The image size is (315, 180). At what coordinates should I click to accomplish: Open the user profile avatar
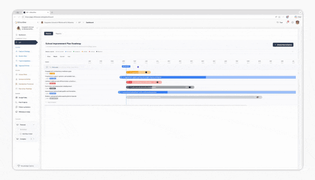(297, 22)
